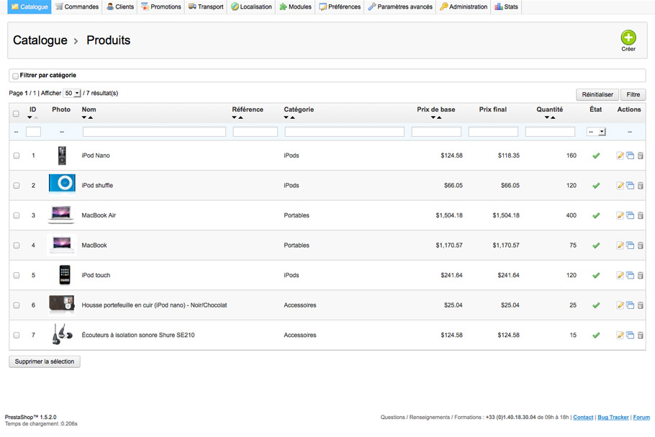Check the Housse portefeuille row checkbox
655x437 pixels.
[17, 305]
